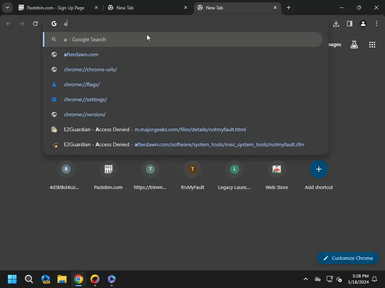
Task: Toggle the side panel icon
Action: coord(349,24)
